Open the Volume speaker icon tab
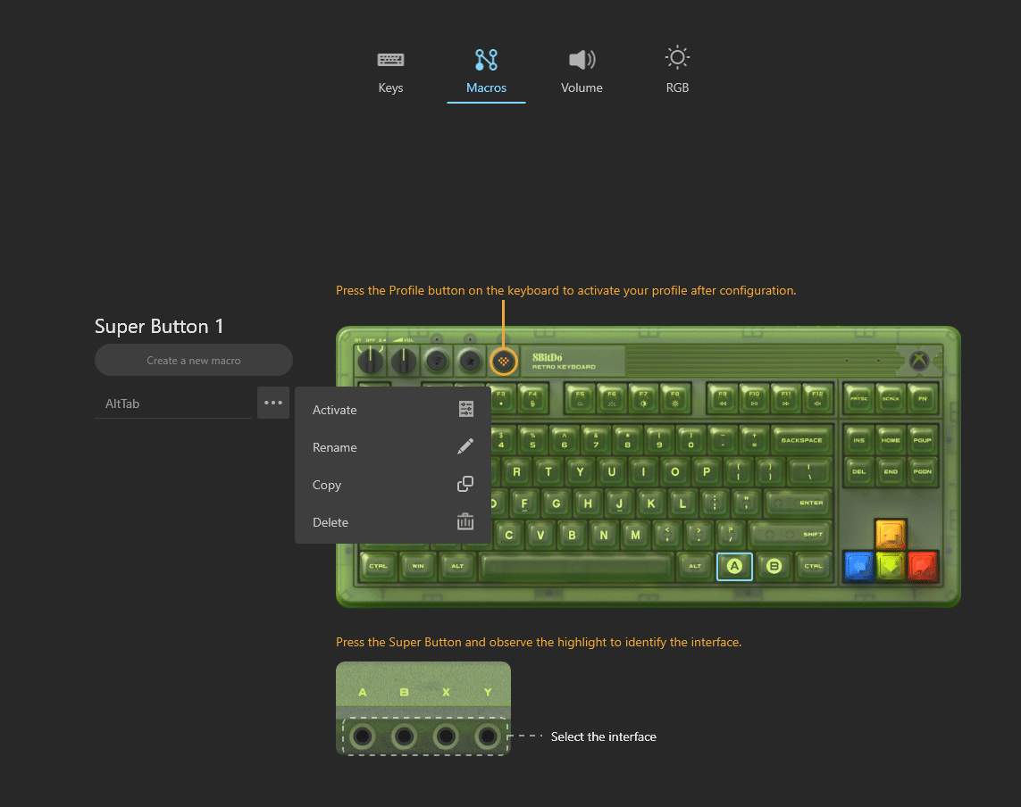1021x807 pixels. pyautogui.click(x=582, y=60)
